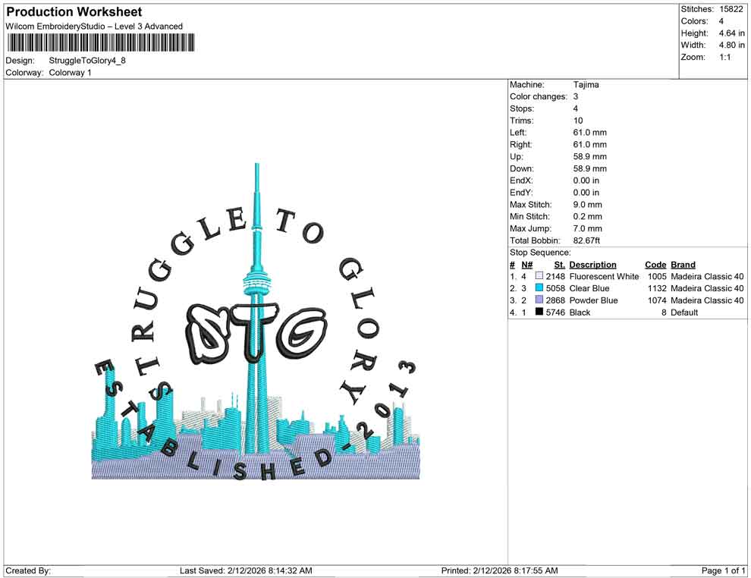Click the 'Last Saved: 2/12/2026 8:14:32 AM' text
The image size is (751, 578).
coord(246,570)
